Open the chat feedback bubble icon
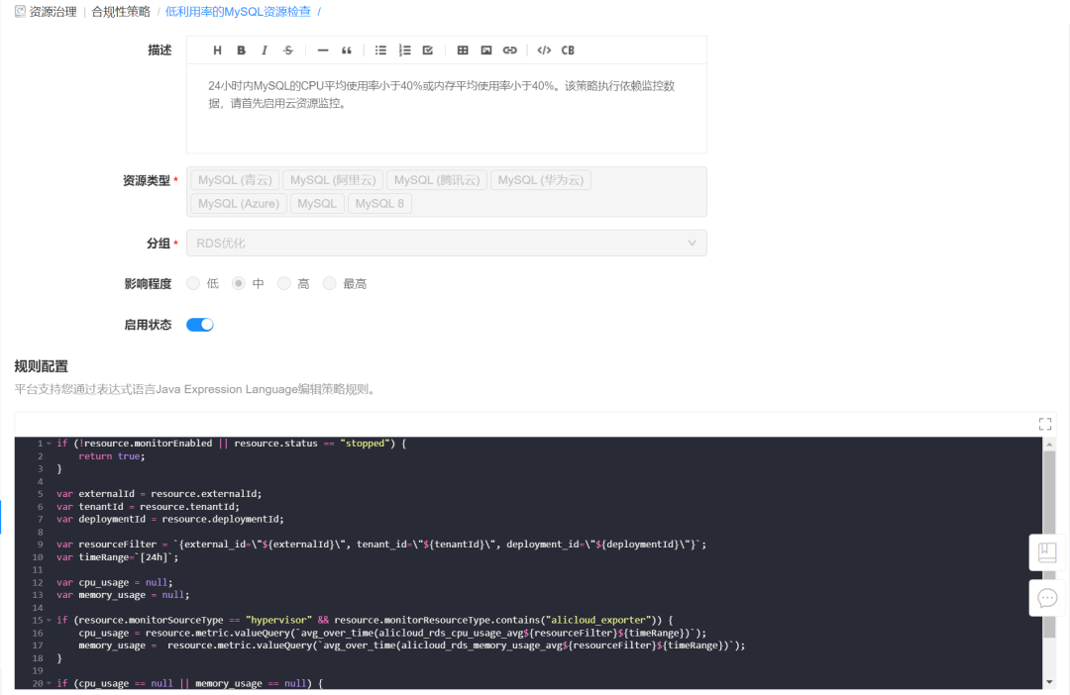The height and width of the screenshot is (695, 1070). (x=1047, y=598)
